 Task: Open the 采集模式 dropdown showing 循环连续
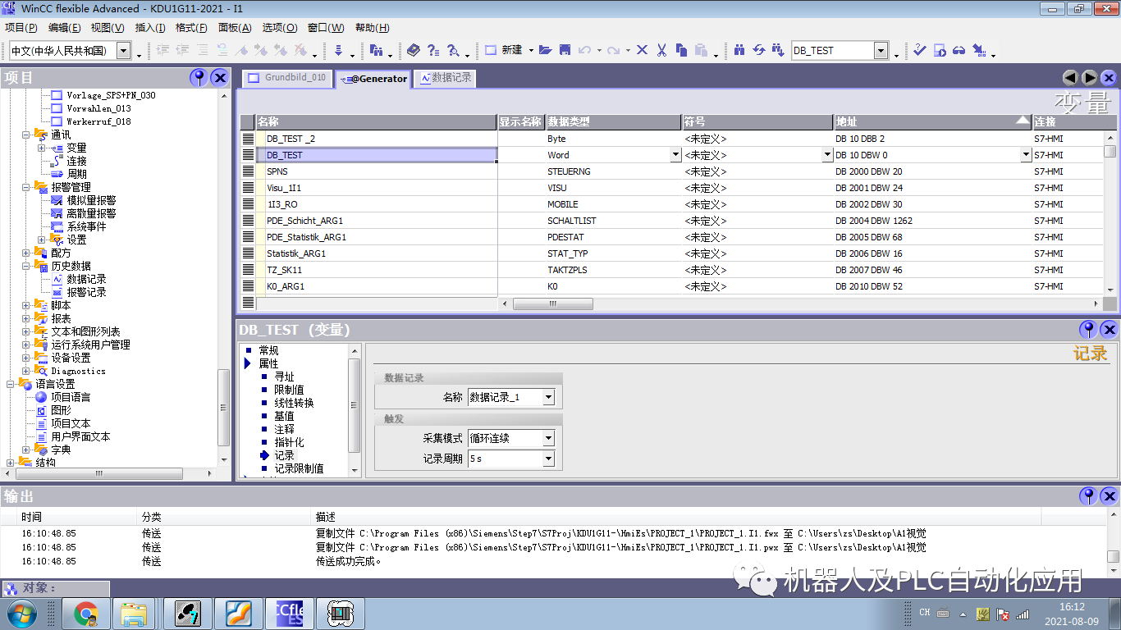click(547, 438)
